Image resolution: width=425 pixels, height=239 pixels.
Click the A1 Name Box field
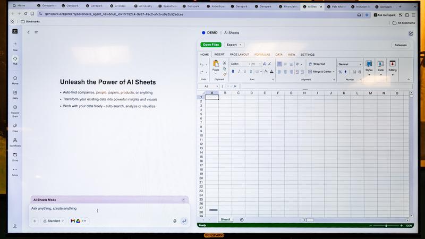pos(208,87)
